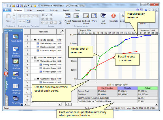The image size is (163, 120).
Task: Switch to the Tracking ribbon tab
Action: (x=53, y=10)
